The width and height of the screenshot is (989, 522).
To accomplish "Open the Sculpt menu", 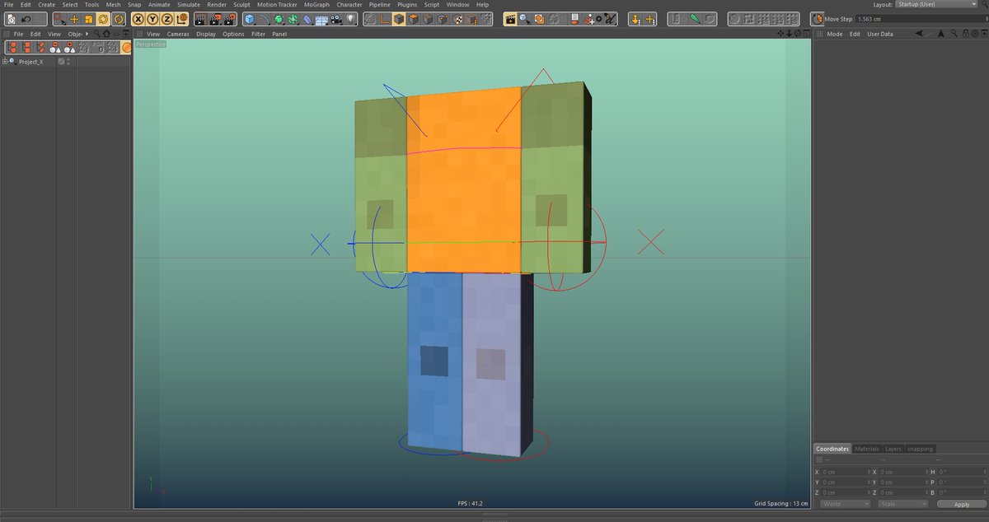I will pos(241,4).
